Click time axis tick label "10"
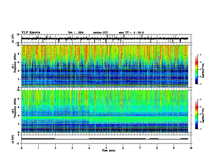Viewport: 215px width, 166px height. [191, 148]
